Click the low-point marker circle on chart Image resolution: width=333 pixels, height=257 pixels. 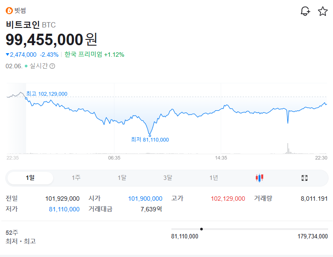tap(150, 136)
